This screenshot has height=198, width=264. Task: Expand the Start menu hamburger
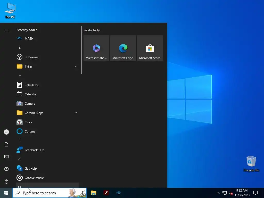point(6,30)
